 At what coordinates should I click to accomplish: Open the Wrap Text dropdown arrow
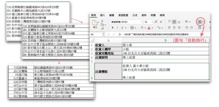coord(203,22)
